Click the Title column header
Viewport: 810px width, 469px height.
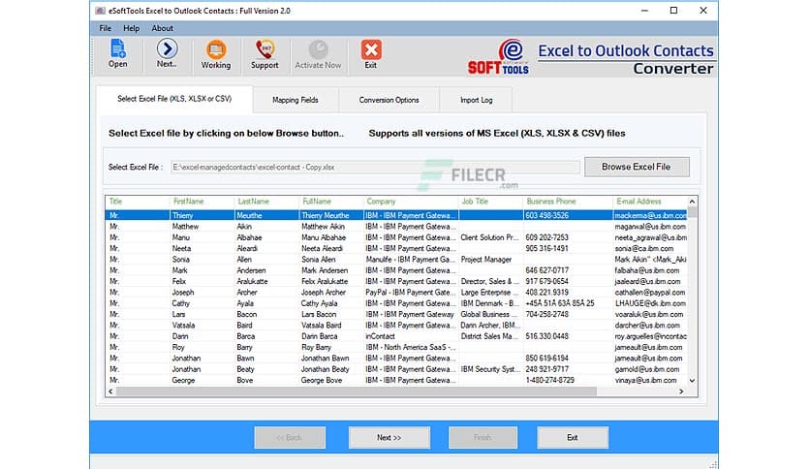click(x=137, y=202)
